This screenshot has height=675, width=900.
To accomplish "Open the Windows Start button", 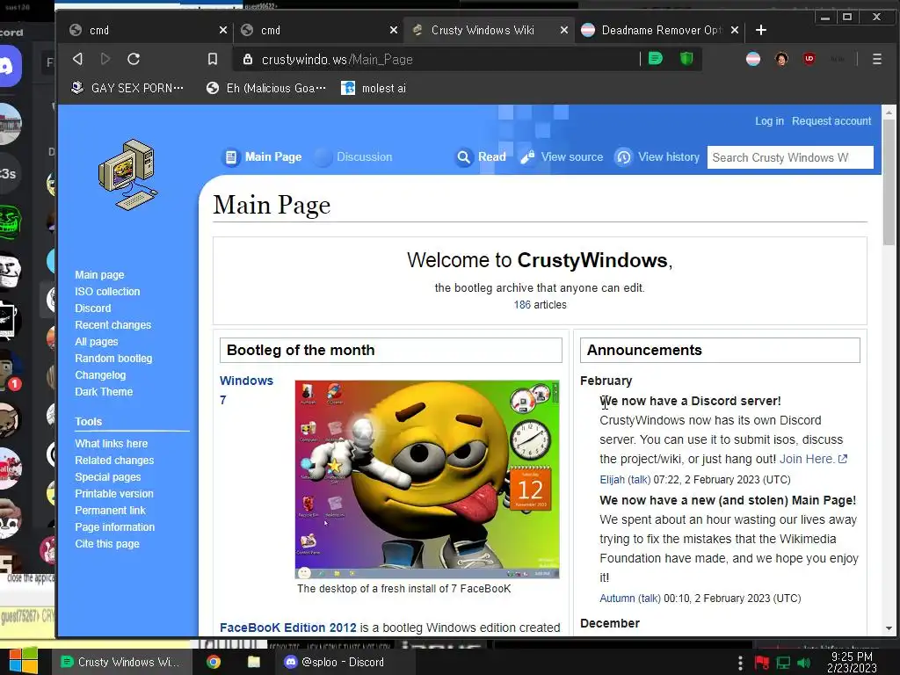I will [x=24, y=661].
